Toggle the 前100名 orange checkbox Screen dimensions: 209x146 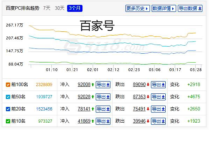click(x=8, y=85)
